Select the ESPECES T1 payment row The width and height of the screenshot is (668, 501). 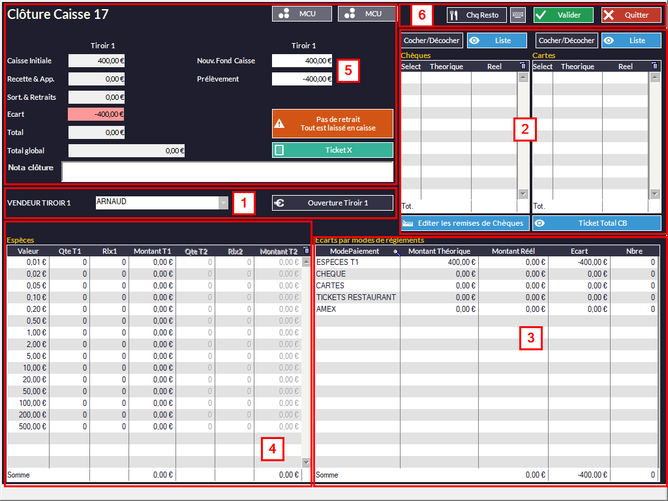click(356, 262)
